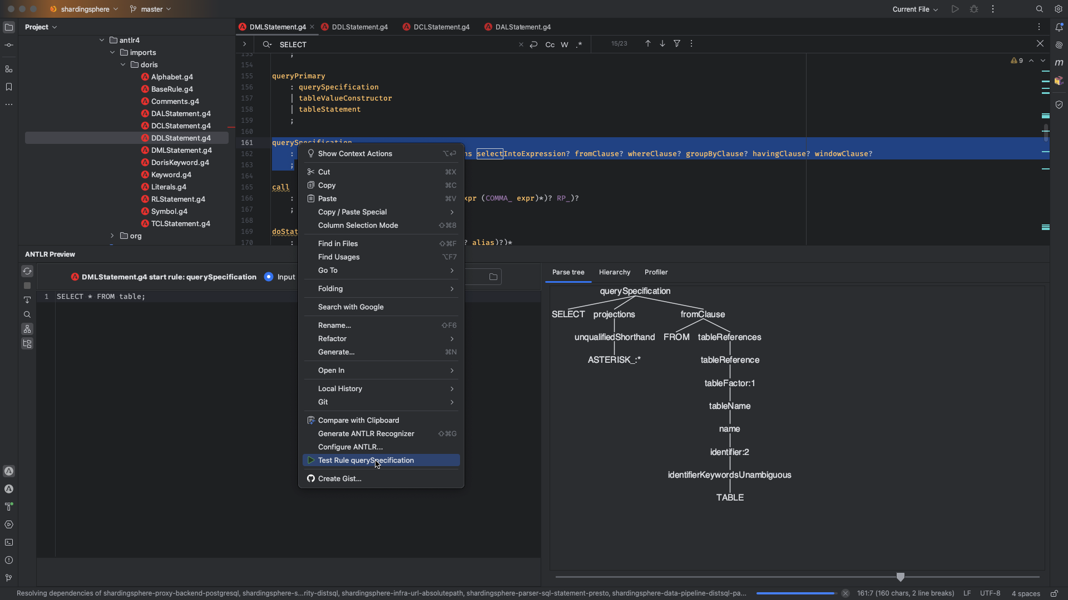1068x600 pixels.
Task: Open the DCLStatement.g4 editor tab
Action: (441, 27)
